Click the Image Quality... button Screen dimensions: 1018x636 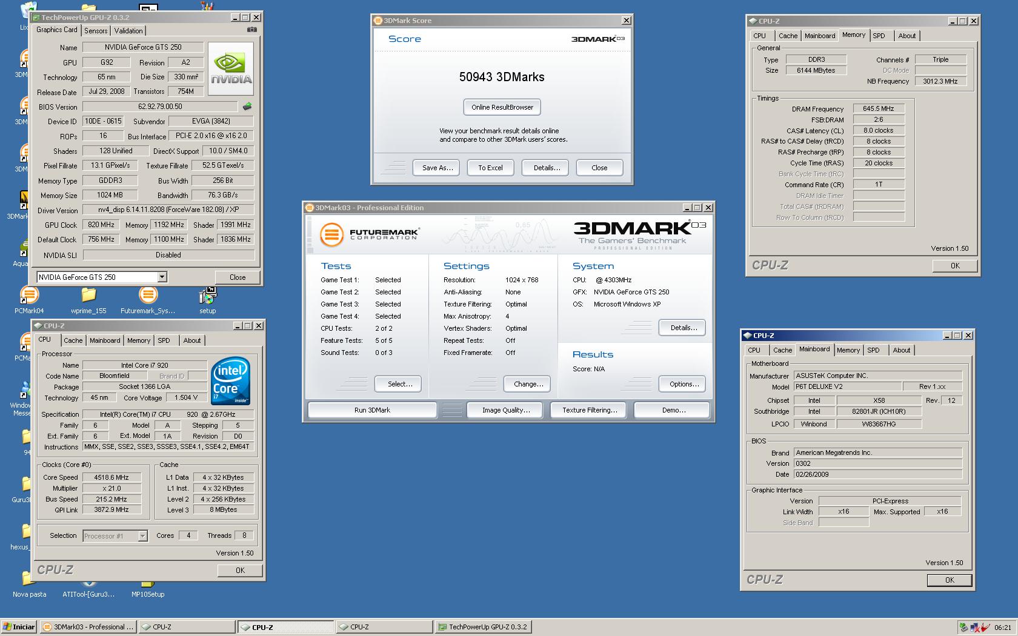point(506,410)
